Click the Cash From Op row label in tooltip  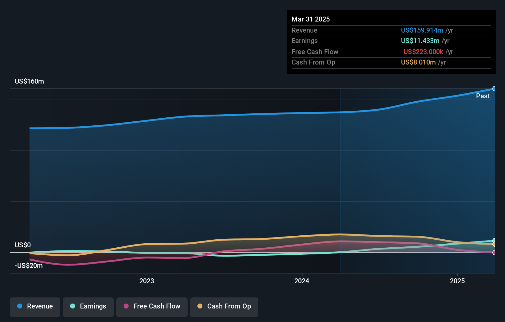[313, 62]
